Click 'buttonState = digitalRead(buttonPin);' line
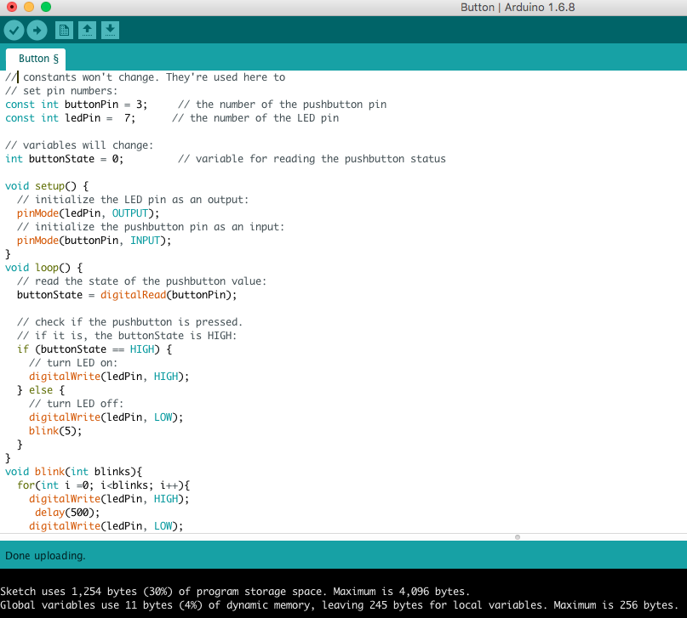Viewport: 687px width, 618px height. click(x=127, y=295)
